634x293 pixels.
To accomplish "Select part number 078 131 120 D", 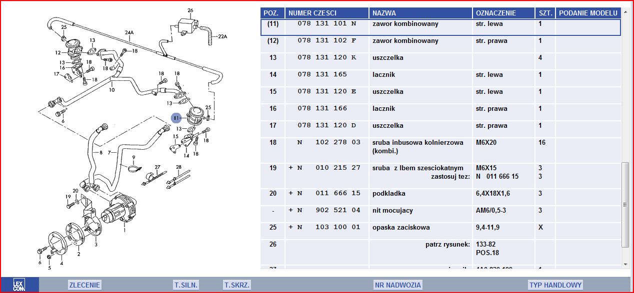I will (327, 125).
